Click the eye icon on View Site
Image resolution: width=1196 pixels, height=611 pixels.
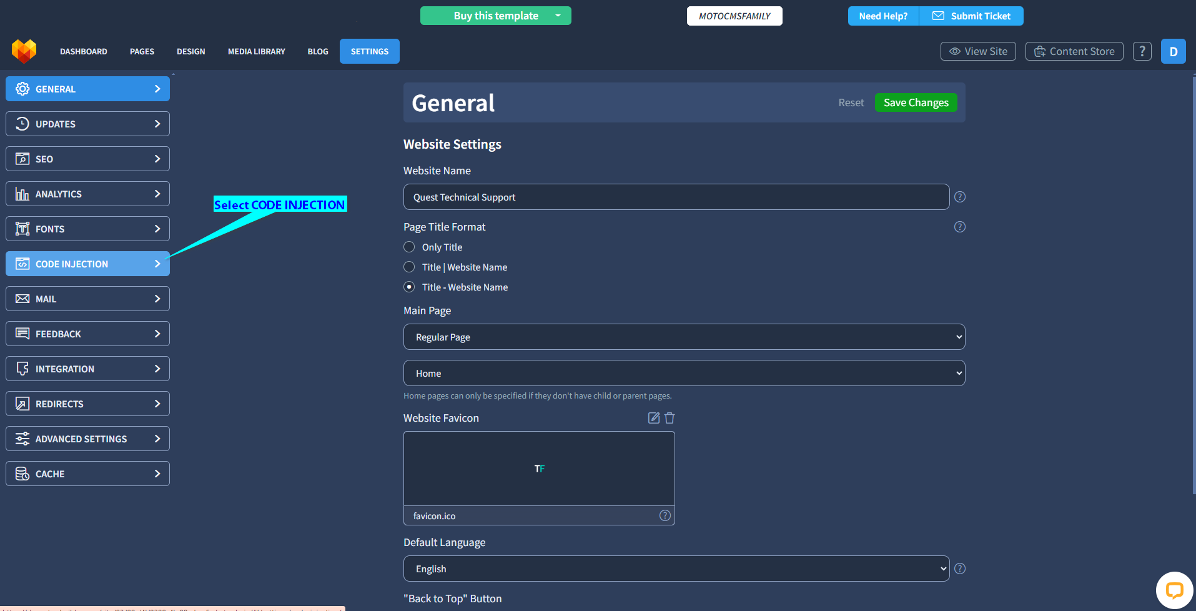(955, 51)
